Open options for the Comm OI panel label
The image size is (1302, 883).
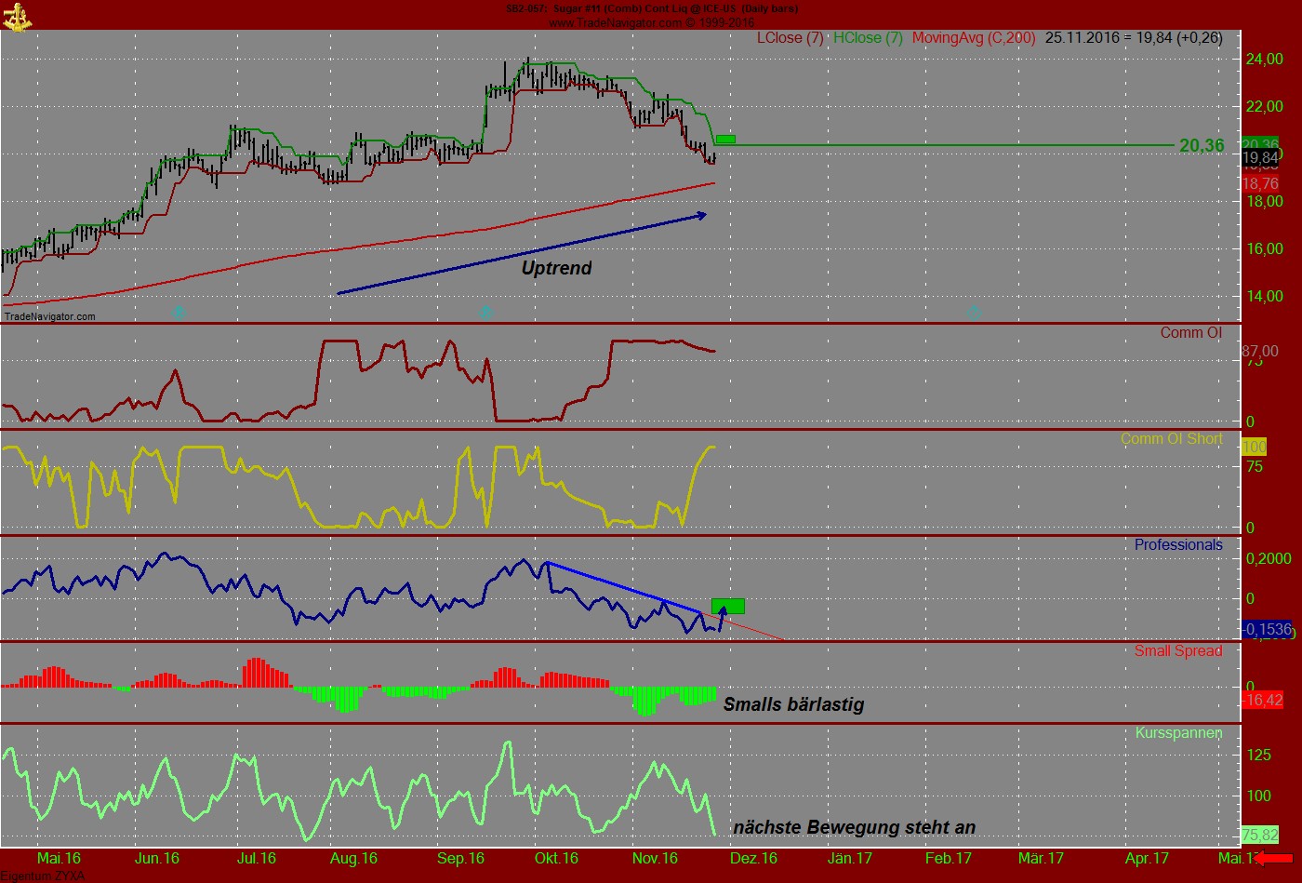[x=1190, y=332]
